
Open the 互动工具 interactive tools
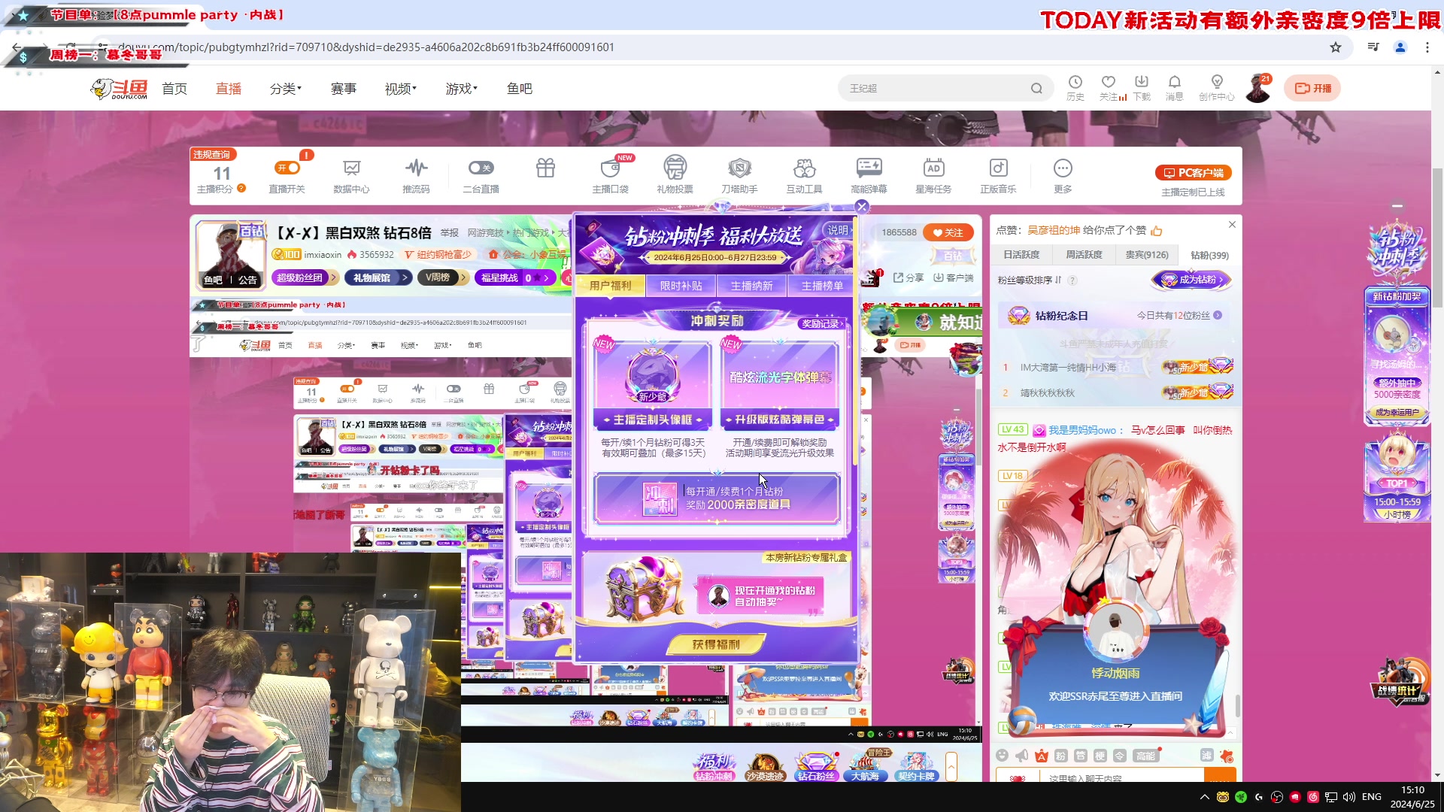point(804,174)
